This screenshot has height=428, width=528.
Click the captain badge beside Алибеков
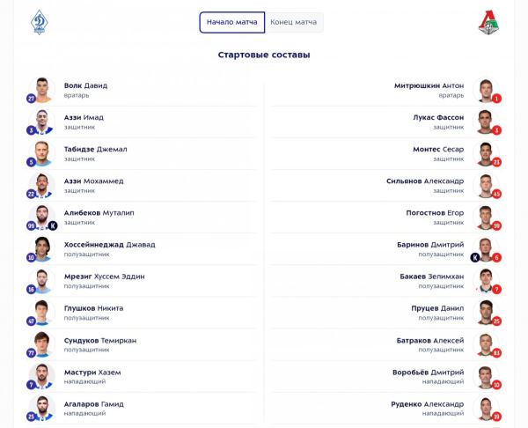[x=52, y=225]
